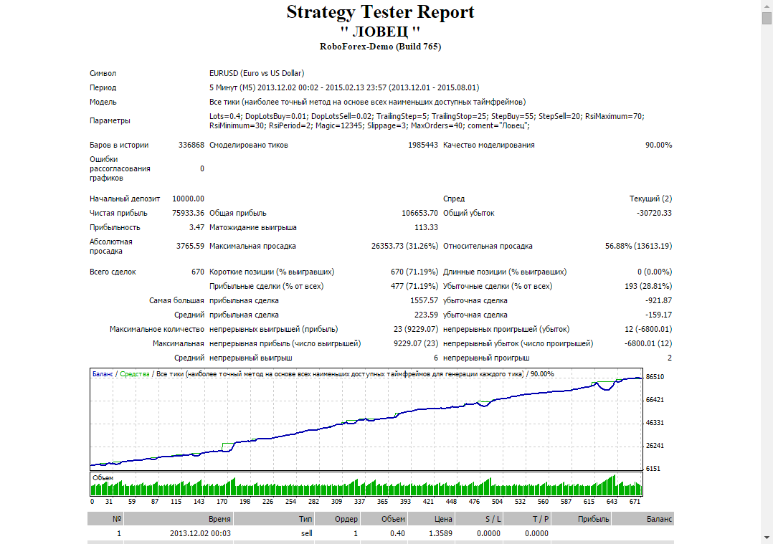
Task: Click the Общий убыток value -30720.33
Action: pos(654,213)
